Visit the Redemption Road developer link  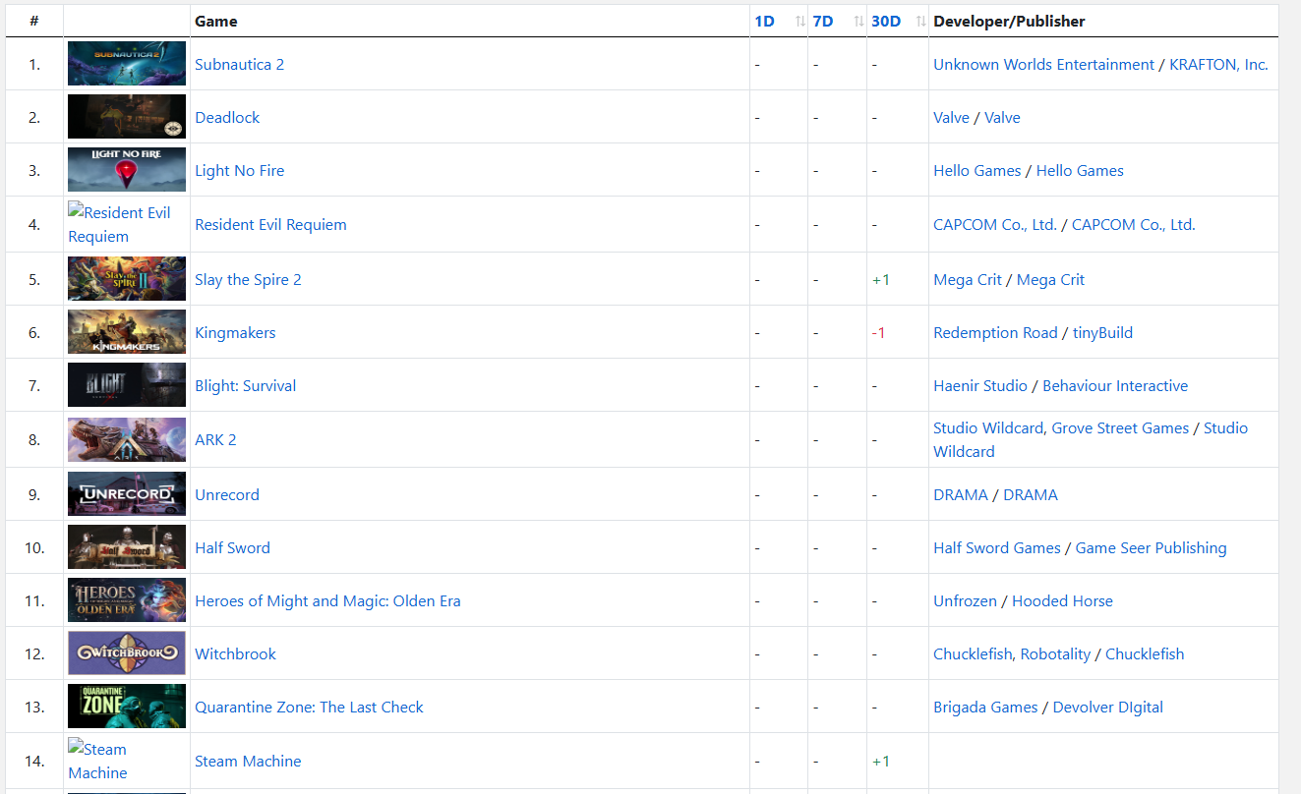pyautogui.click(x=995, y=333)
